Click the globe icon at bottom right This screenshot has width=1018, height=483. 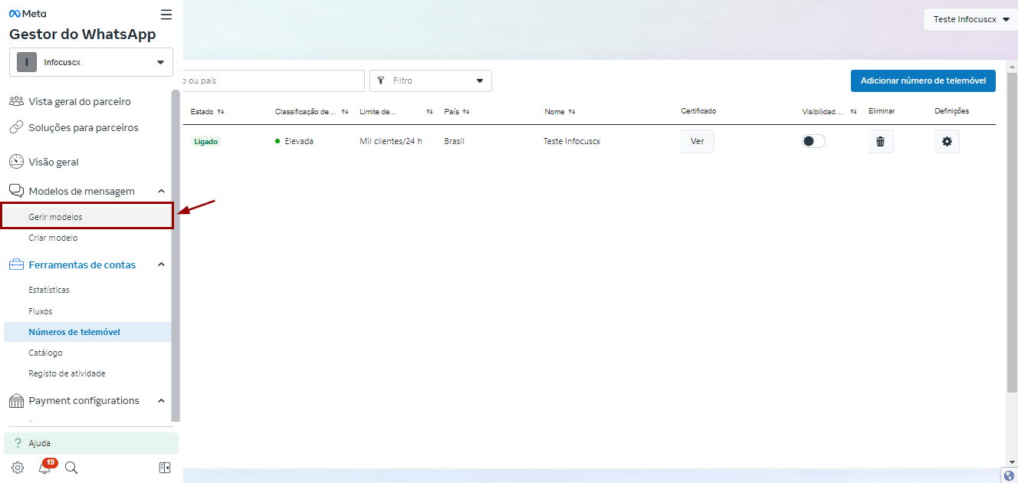[1009, 475]
